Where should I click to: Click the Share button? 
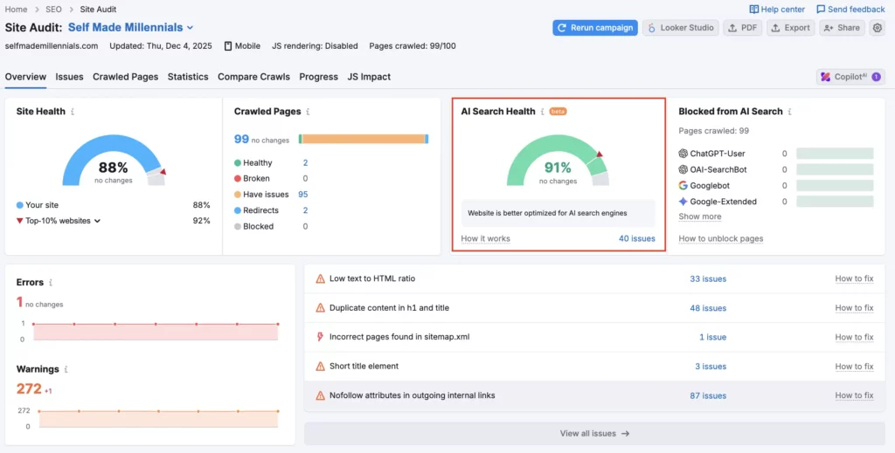(x=842, y=28)
